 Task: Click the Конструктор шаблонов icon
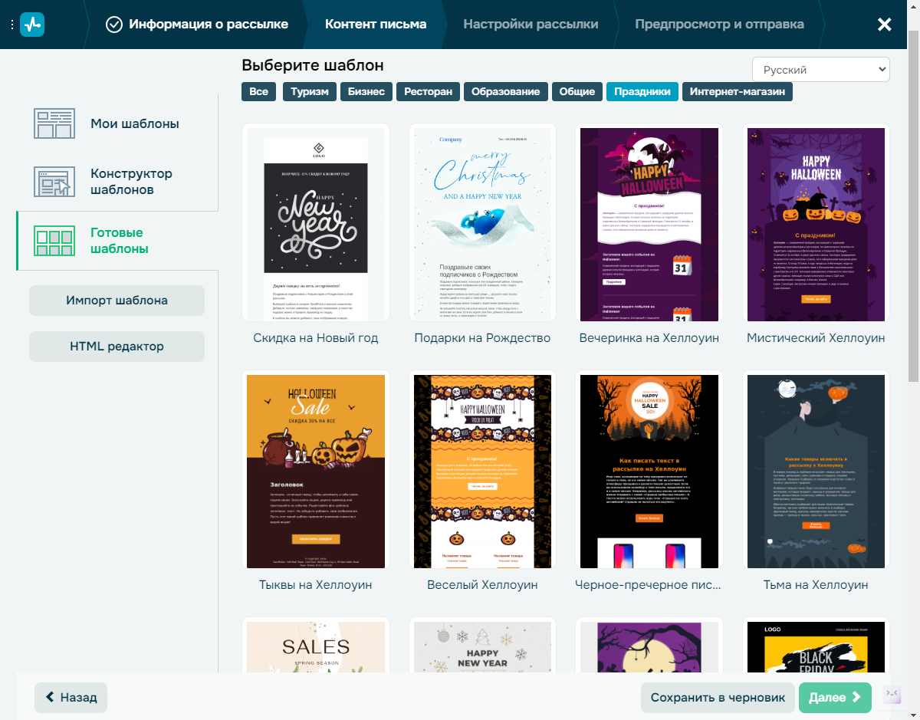54,182
